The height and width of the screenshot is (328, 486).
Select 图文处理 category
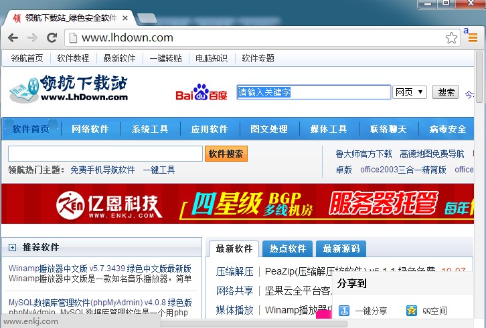269,129
